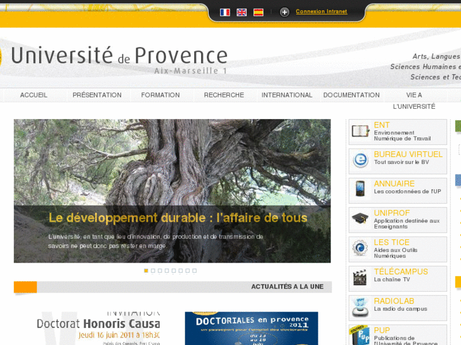
Task: Open the INTERNATIONAL menu item
Action: pyautogui.click(x=287, y=95)
